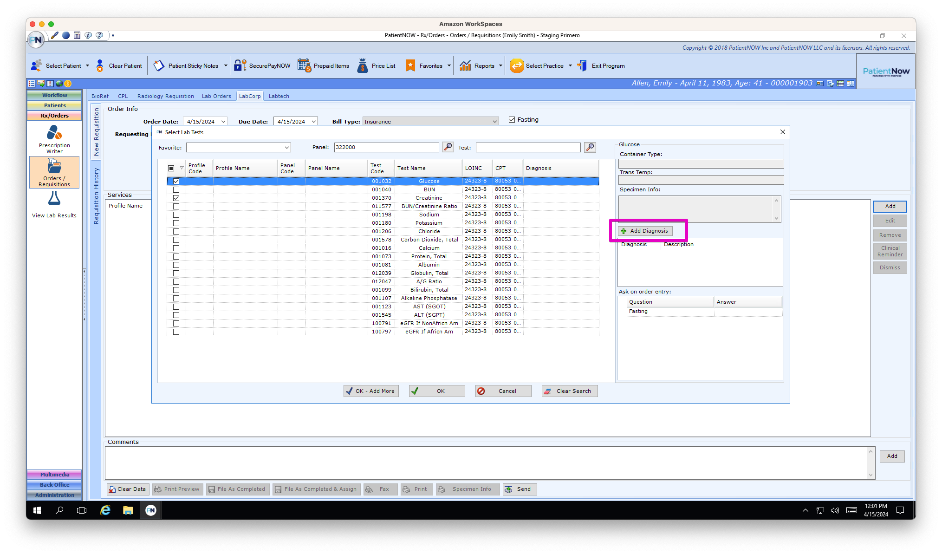Expand the Favorite dropdown in Select Lab Tests
Screen dimensions: 942x554
click(286, 147)
